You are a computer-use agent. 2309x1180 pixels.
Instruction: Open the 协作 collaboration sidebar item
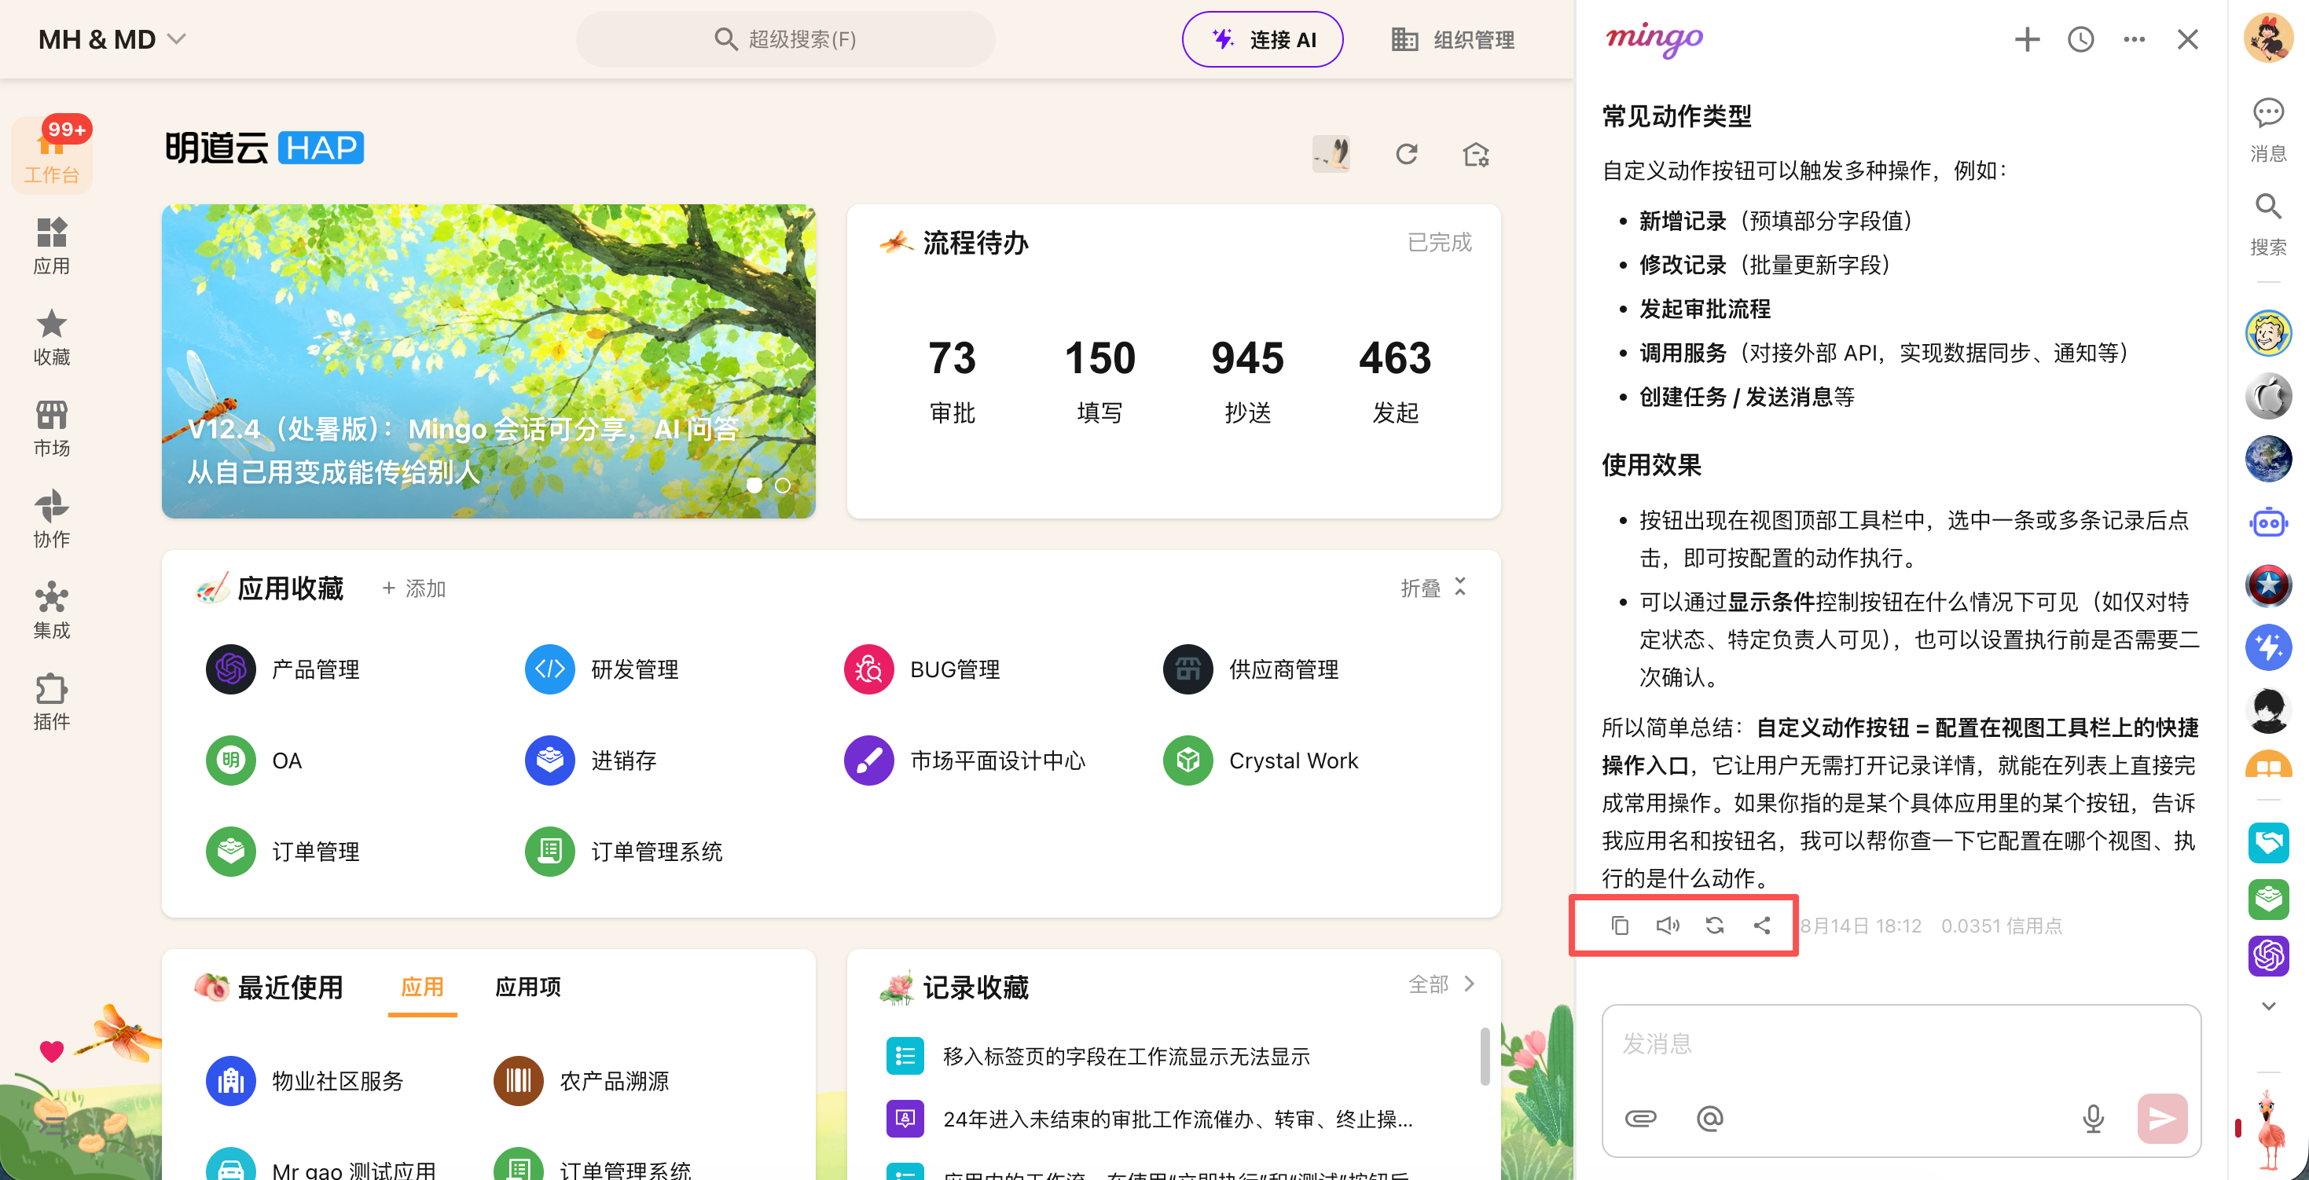(x=51, y=519)
